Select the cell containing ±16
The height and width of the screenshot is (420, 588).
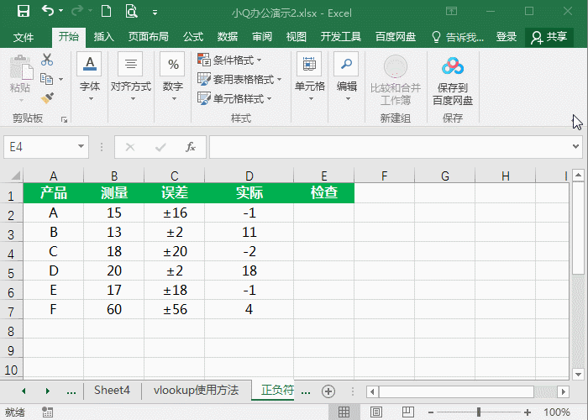coord(175,213)
